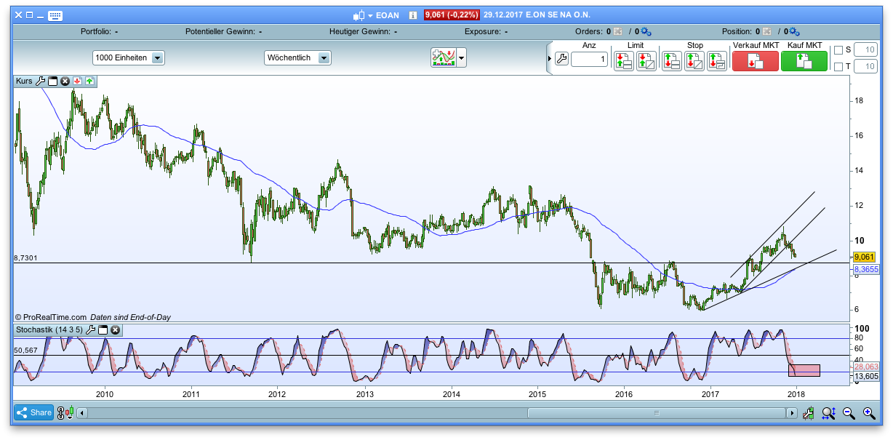The width and height of the screenshot is (893, 440).
Task: Click the second Limit order icon
Action: click(x=646, y=61)
